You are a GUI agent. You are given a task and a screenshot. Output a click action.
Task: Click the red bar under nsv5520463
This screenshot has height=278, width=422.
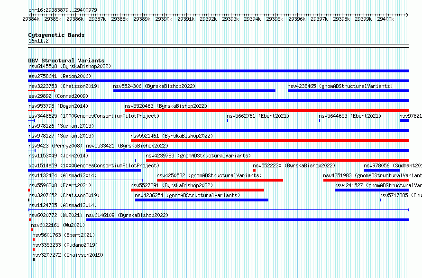(267, 111)
